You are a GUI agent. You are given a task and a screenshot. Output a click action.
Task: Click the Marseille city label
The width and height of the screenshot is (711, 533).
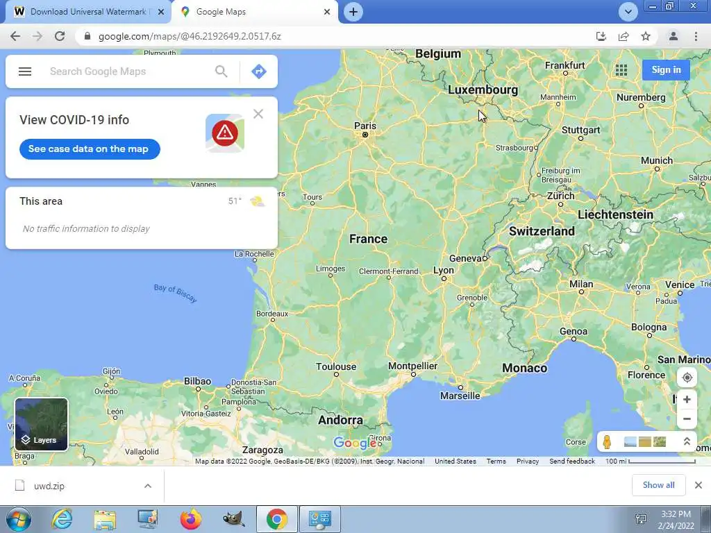click(460, 396)
